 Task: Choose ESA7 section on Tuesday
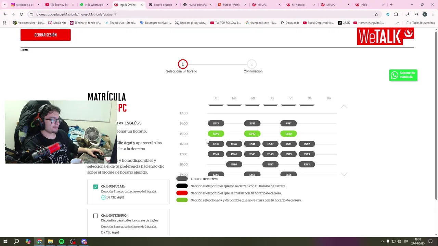click(234, 144)
